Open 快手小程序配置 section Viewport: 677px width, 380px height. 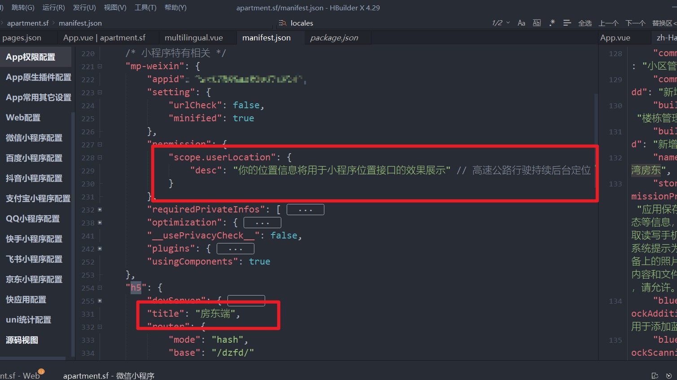(x=35, y=239)
